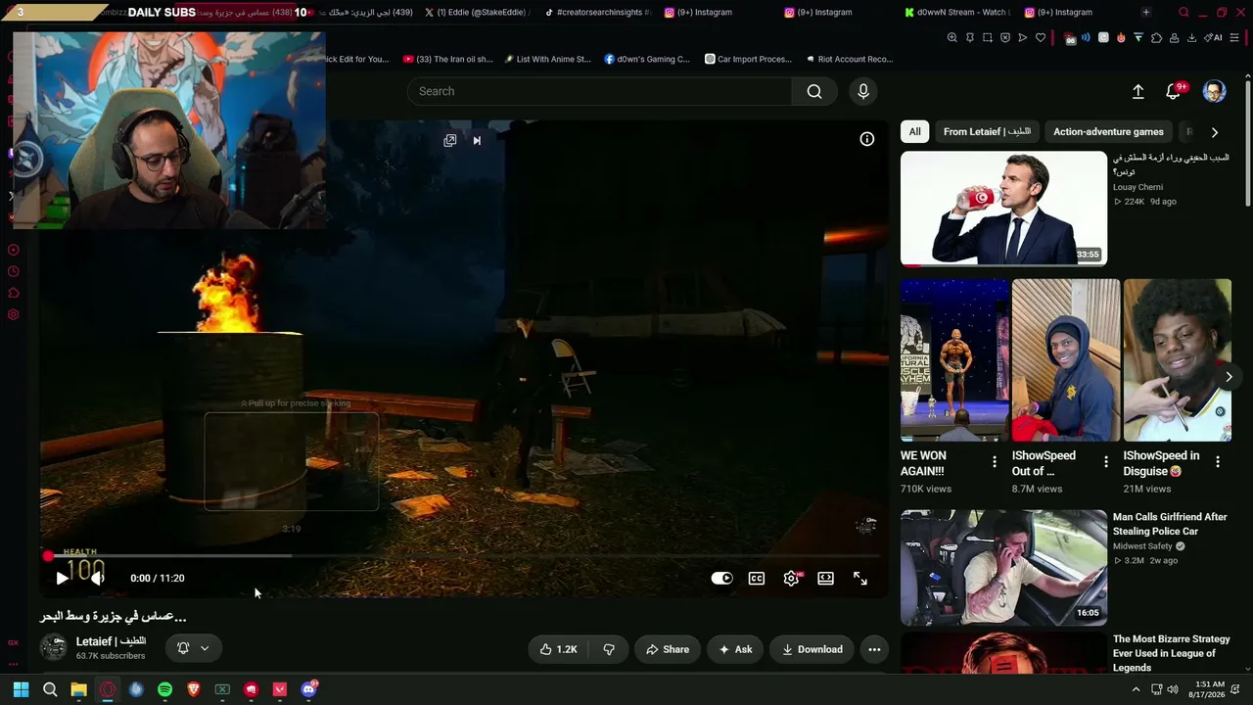1253x705 pixels.
Task: Open List With Anime St... bookmark
Action: tap(548, 59)
